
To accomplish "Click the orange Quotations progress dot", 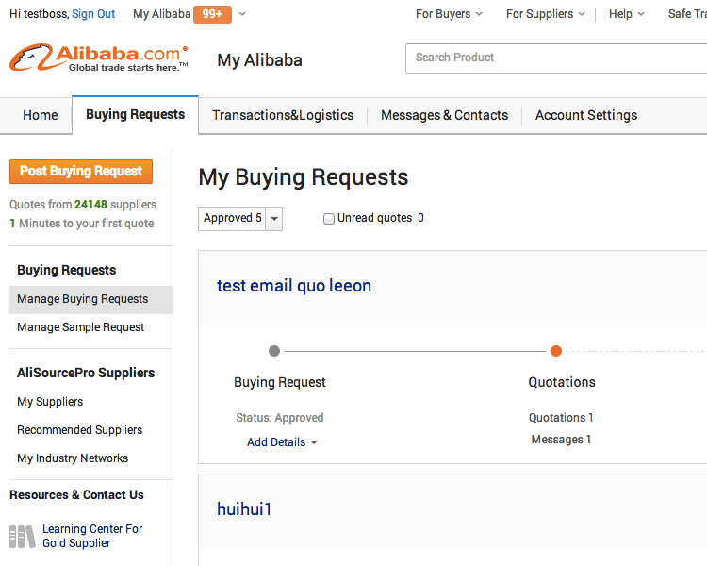I will point(556,351).
